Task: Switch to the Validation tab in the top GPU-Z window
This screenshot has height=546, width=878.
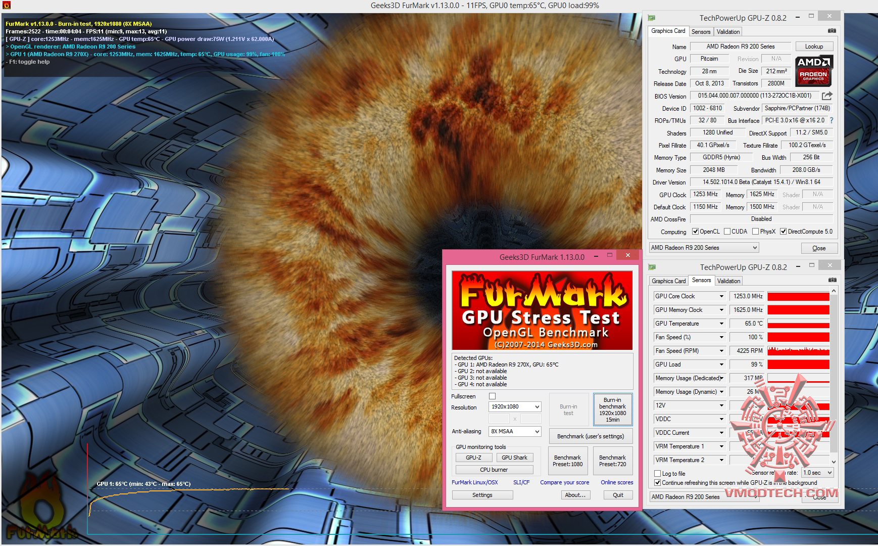Action: click(x=728, y=32)
